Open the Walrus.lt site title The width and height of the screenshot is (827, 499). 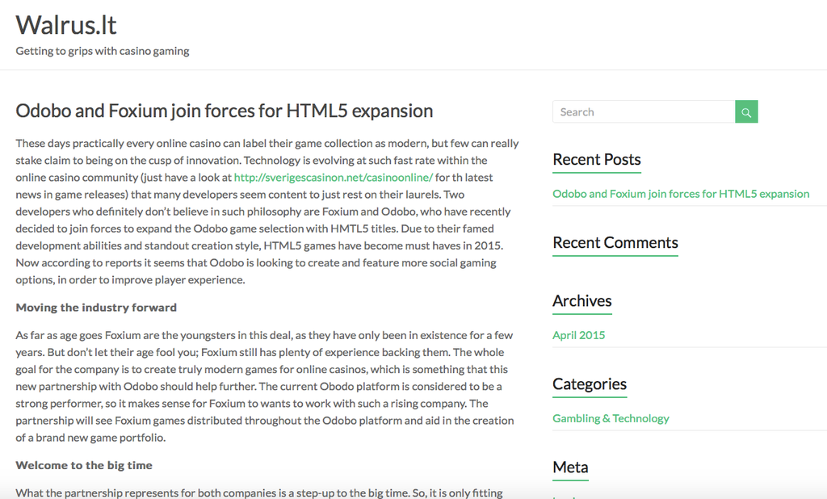coord(66,25)
